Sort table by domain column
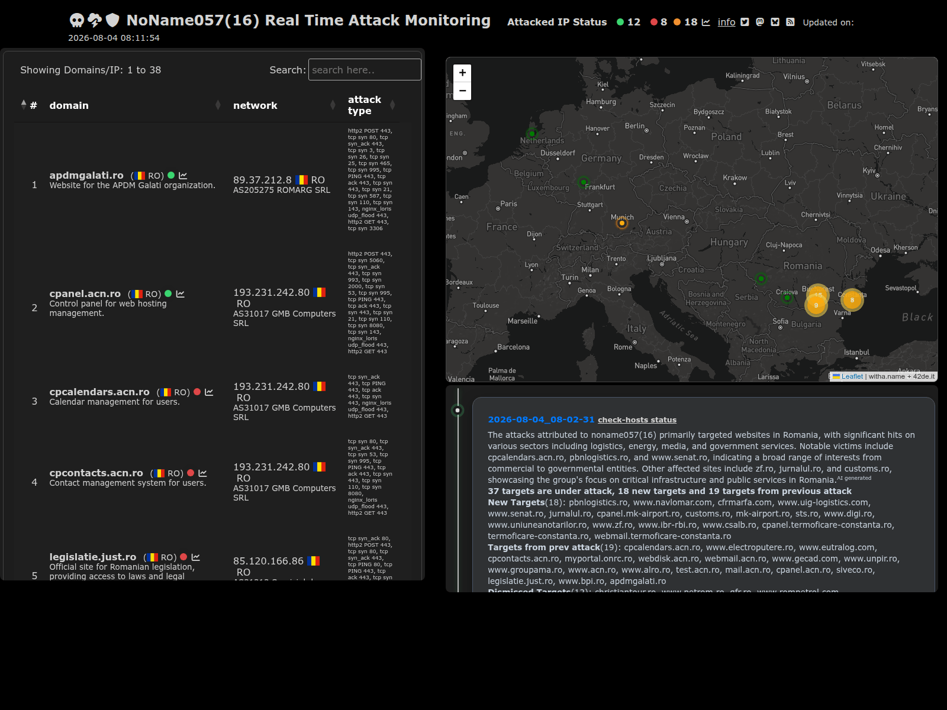Screen dimensions: 947x710 click(135, 105)
